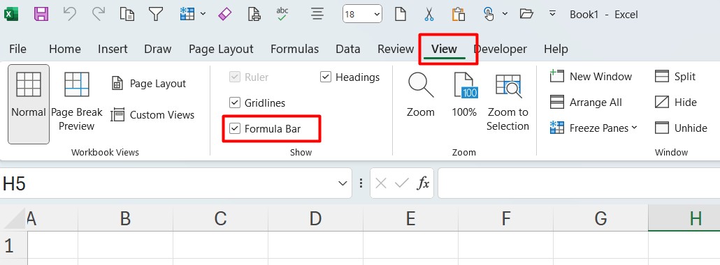Click the Cancel X icon in formula bar
The height and width of the screenshot is (265, 720).
(x=381, y=184)
